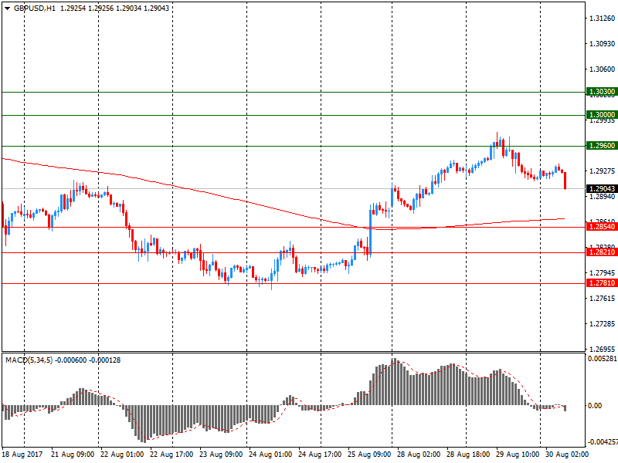This screenshot has height=463, width=618.
Task: Select the 1.28540 red level price label
Action: tap(602, 227)
